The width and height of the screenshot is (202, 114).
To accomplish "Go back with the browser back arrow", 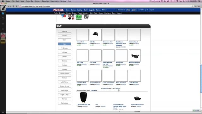I will click(9, 6).
